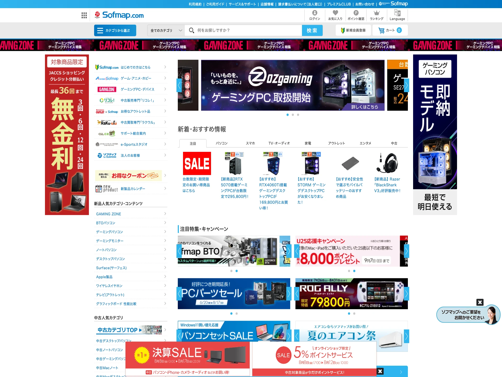Advance U25応援キャンペーン banner right arrow
502x377 pixels.
tap(406, 251)
